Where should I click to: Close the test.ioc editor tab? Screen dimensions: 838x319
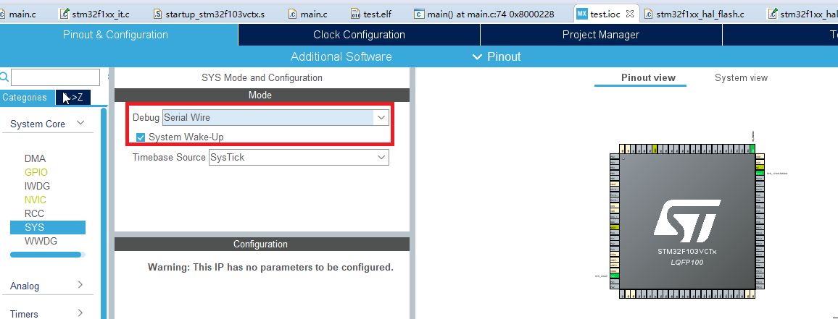[629, 14]
